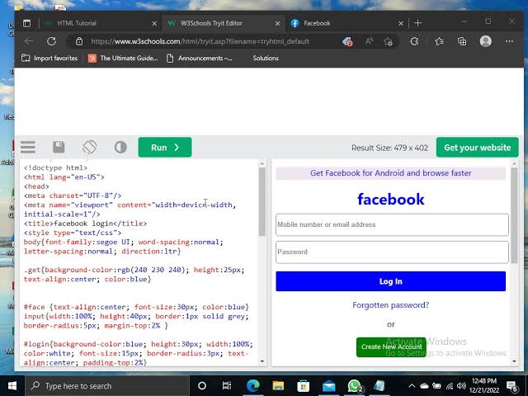Image resolution: width=528 pixels, height=396 pixels.
Task: Click the code editor vertical scrollbar thumb
Action: (x=262, y=201)
